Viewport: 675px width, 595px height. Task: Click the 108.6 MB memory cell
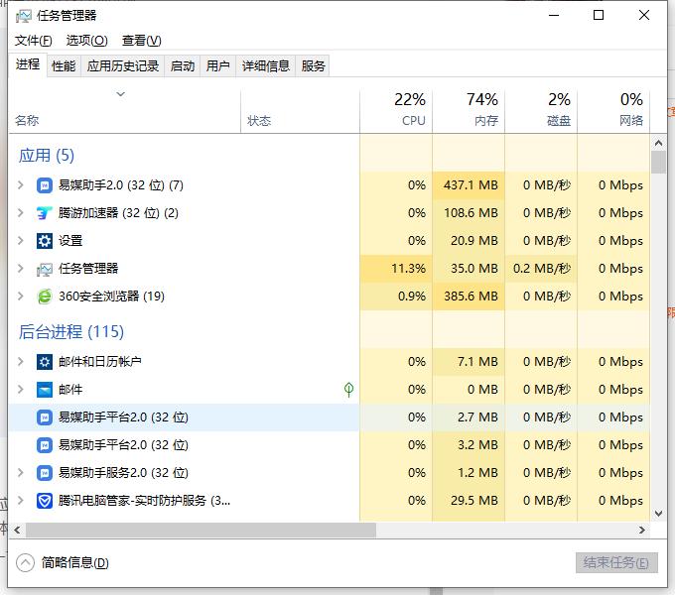click(469, 213)
